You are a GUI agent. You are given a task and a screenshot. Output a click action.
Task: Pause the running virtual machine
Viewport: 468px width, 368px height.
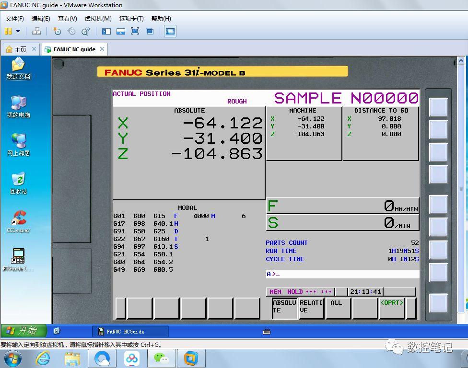(8, 31)
